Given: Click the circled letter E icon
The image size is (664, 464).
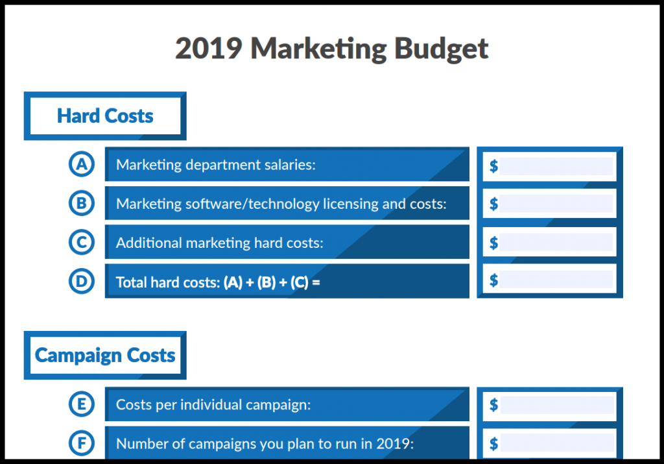Looking at the screenshot, I should (82, 404).
